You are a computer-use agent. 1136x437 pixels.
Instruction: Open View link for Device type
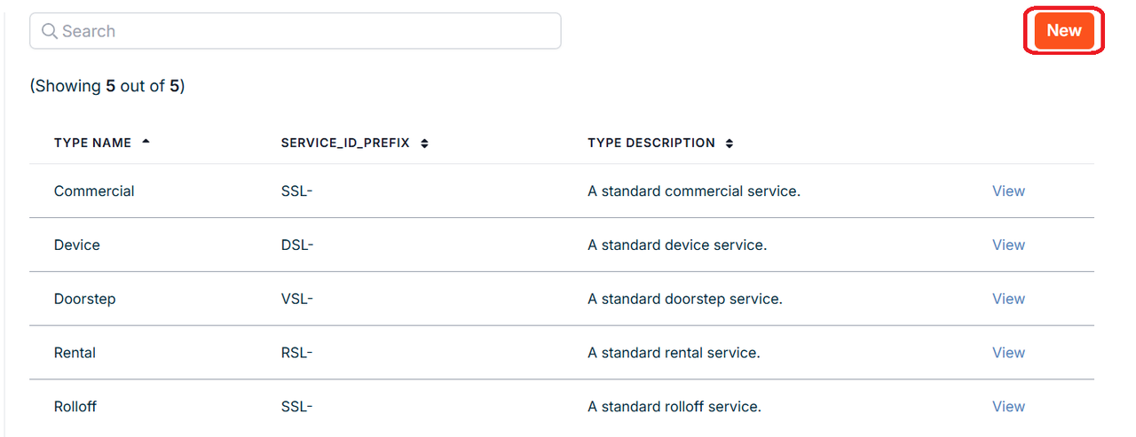pos(1008,245)
